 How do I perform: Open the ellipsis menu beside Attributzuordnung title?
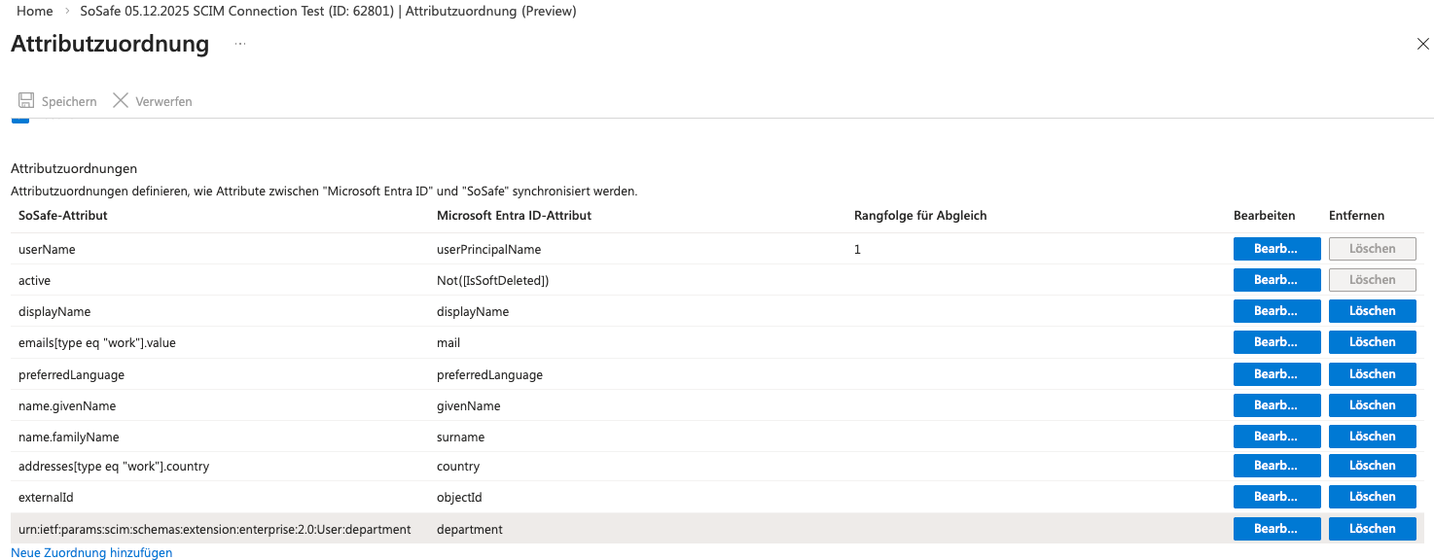coord(240,45)
